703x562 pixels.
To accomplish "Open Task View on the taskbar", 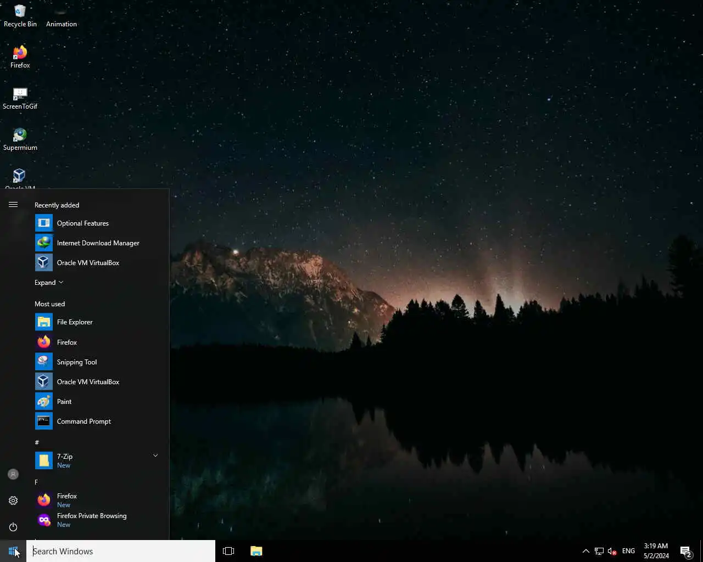I will 228,551.
